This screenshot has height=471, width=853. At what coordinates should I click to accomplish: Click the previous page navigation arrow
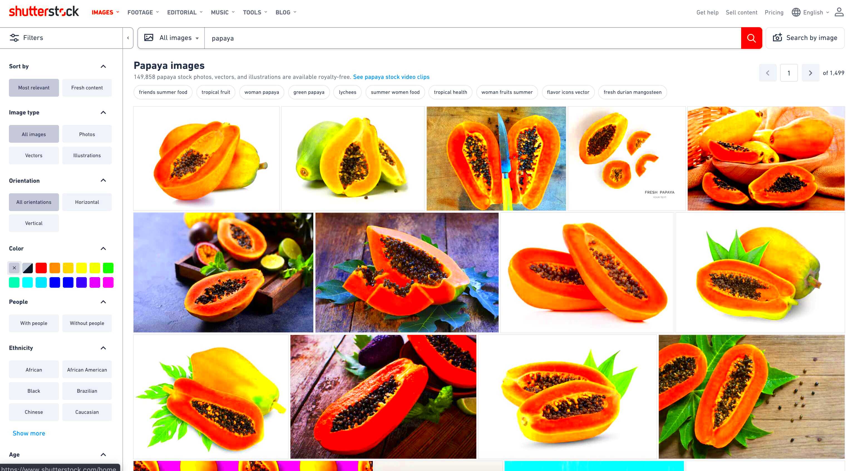[x=768, y=72]
